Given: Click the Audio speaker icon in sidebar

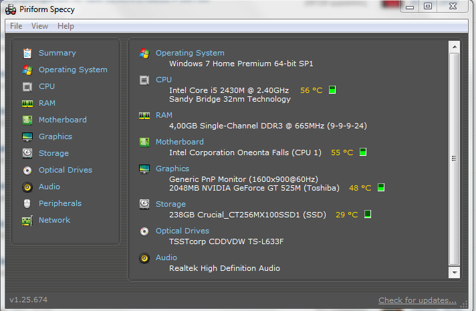Looking at the screenshot, I should click(x=27, y=187).
